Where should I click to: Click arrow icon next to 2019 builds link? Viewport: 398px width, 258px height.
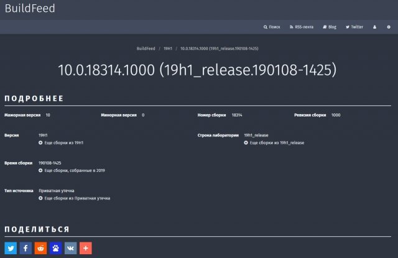pos(40,171)
